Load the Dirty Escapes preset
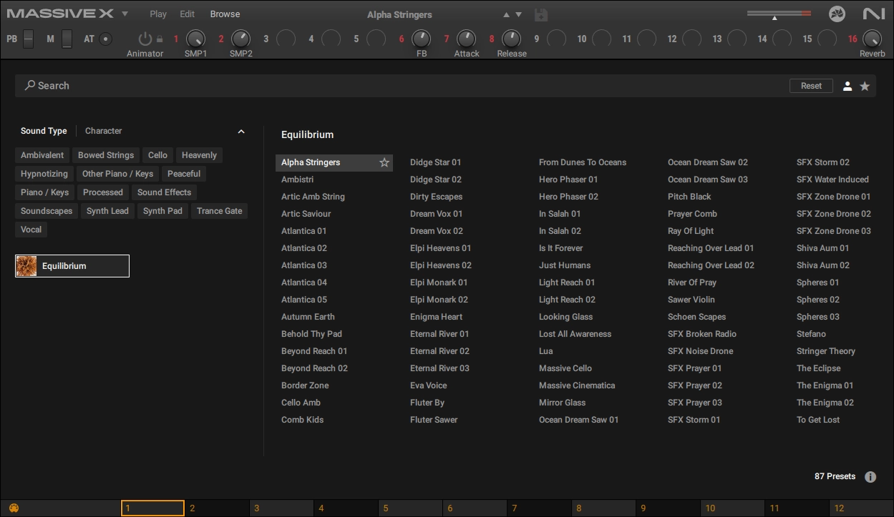The width and height of the screenshot is (894, 517). [436, 197]
